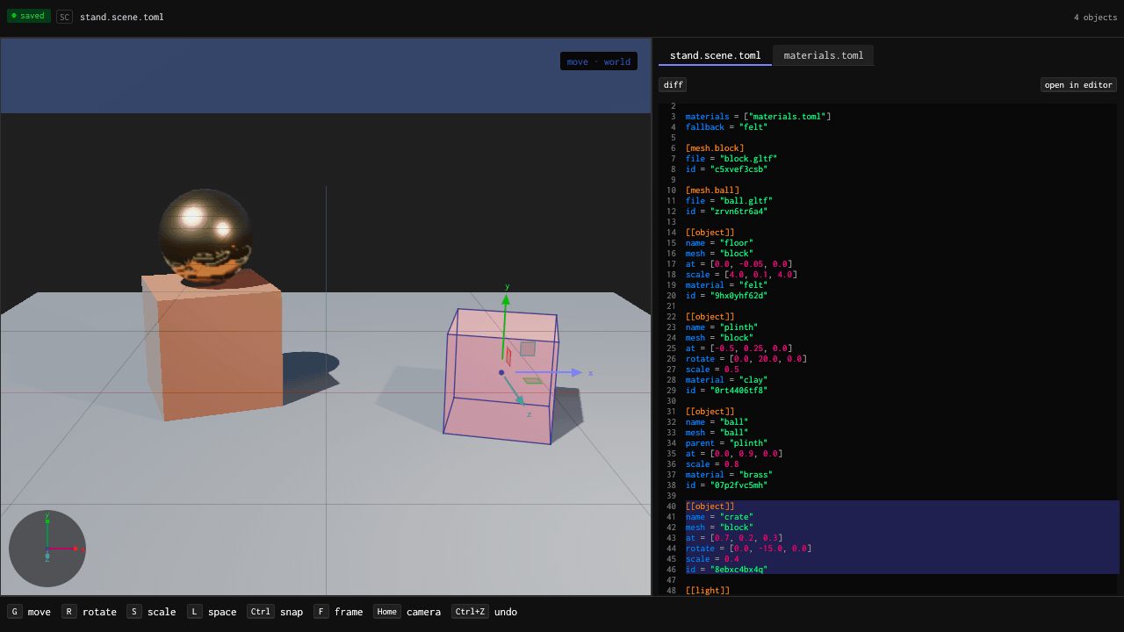Select the stand.scene.toml tab

(x=715, y=55)
